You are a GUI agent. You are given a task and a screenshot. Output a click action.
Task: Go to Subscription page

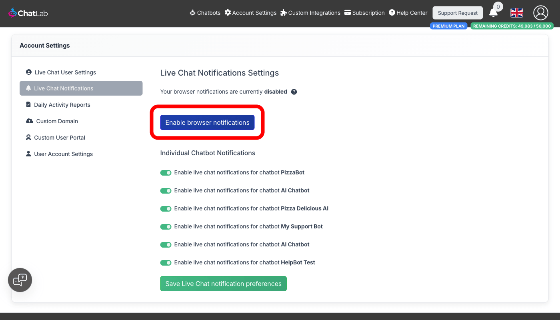coord(364,13)
